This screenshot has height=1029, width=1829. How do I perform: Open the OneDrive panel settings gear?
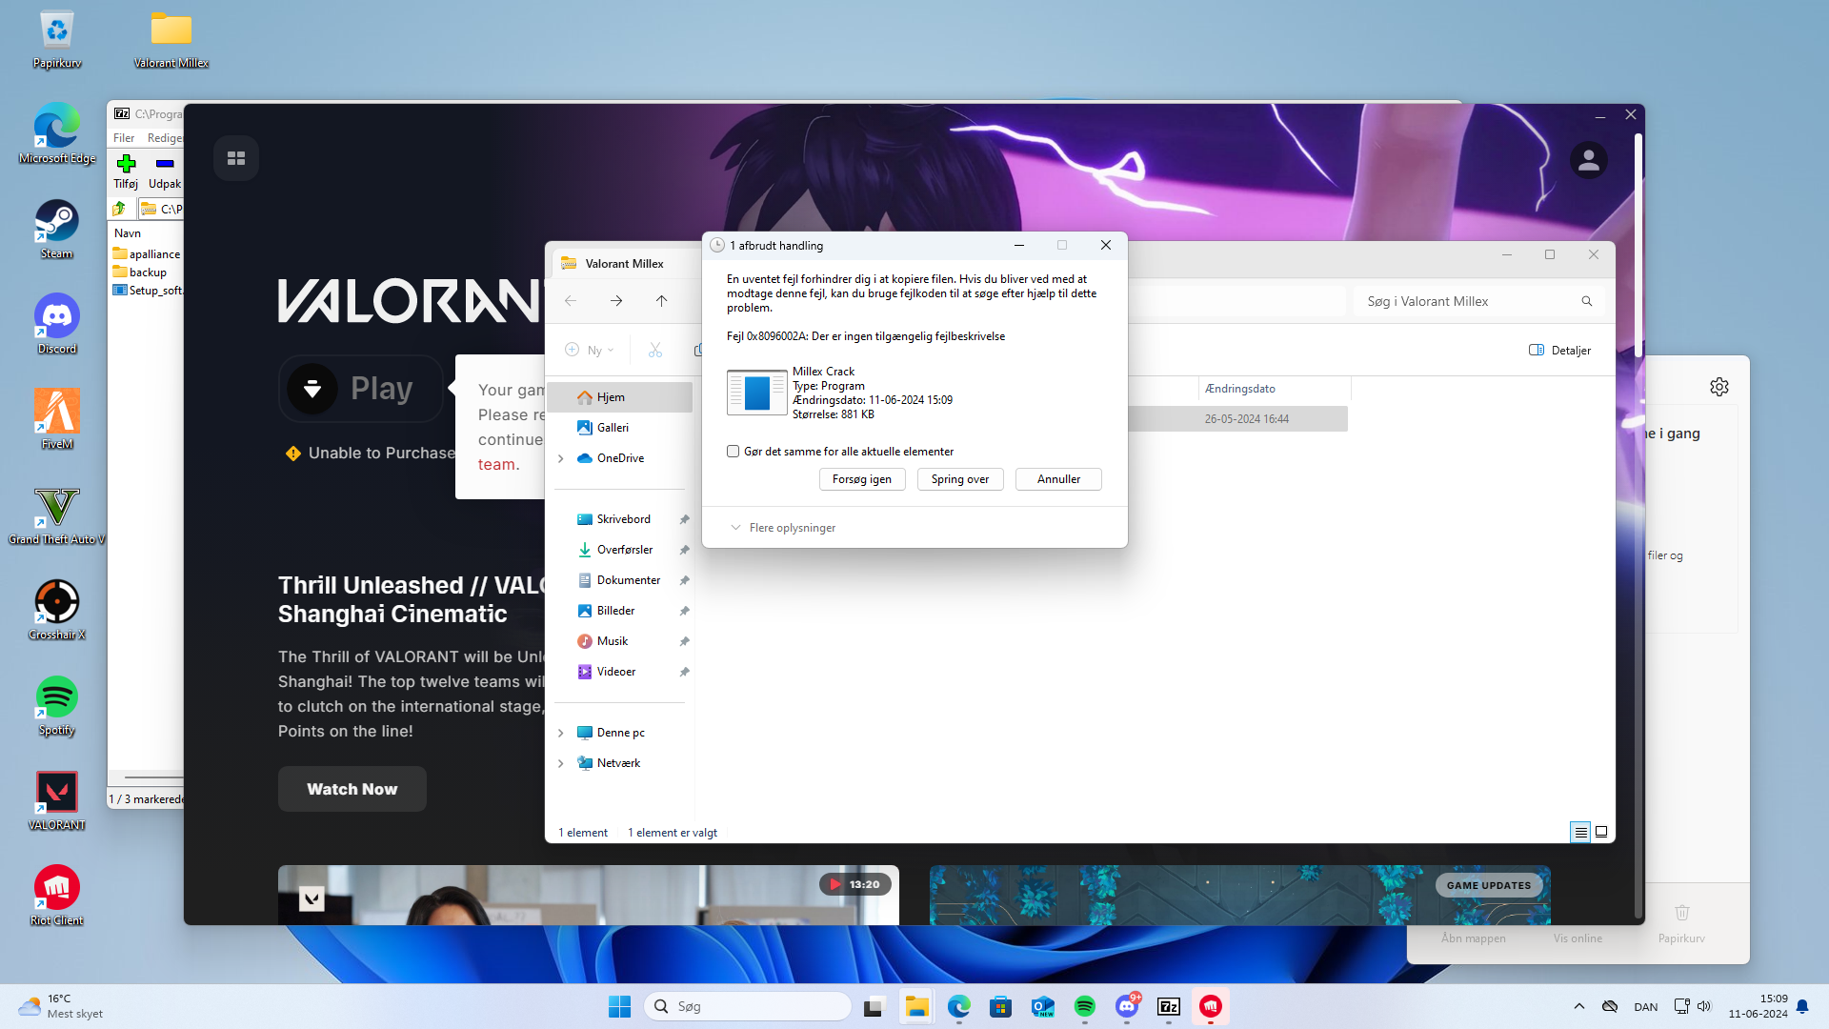click(x=1718, y=387)
